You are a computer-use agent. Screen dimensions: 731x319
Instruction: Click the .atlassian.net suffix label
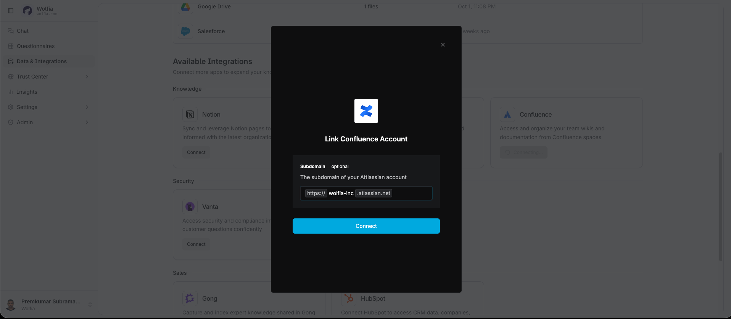(x=374, y=193)
